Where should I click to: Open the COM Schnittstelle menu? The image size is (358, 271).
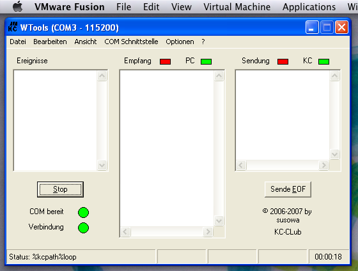click(x=131, y=42)
